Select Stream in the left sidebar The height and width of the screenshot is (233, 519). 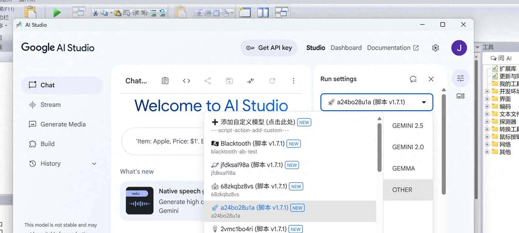62,105
